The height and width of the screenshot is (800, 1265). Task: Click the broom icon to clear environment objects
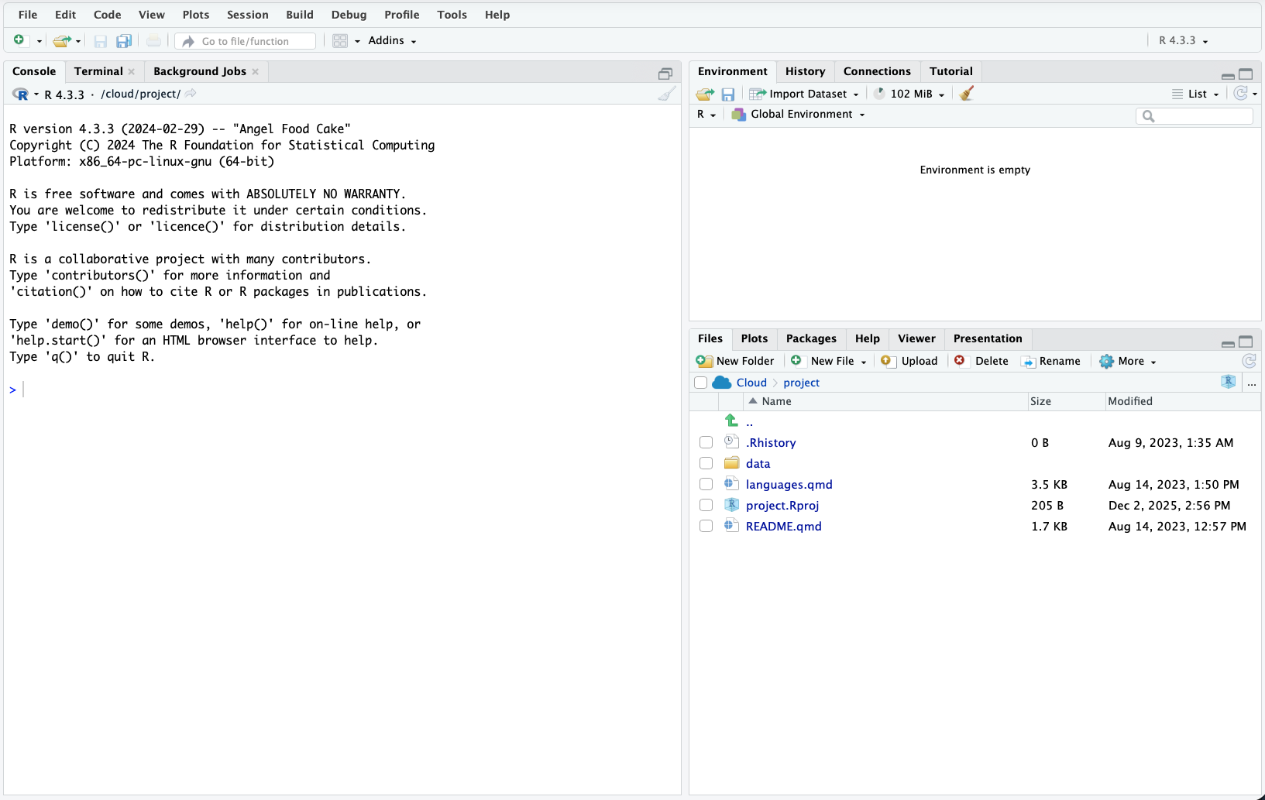(x=966, y=94)
